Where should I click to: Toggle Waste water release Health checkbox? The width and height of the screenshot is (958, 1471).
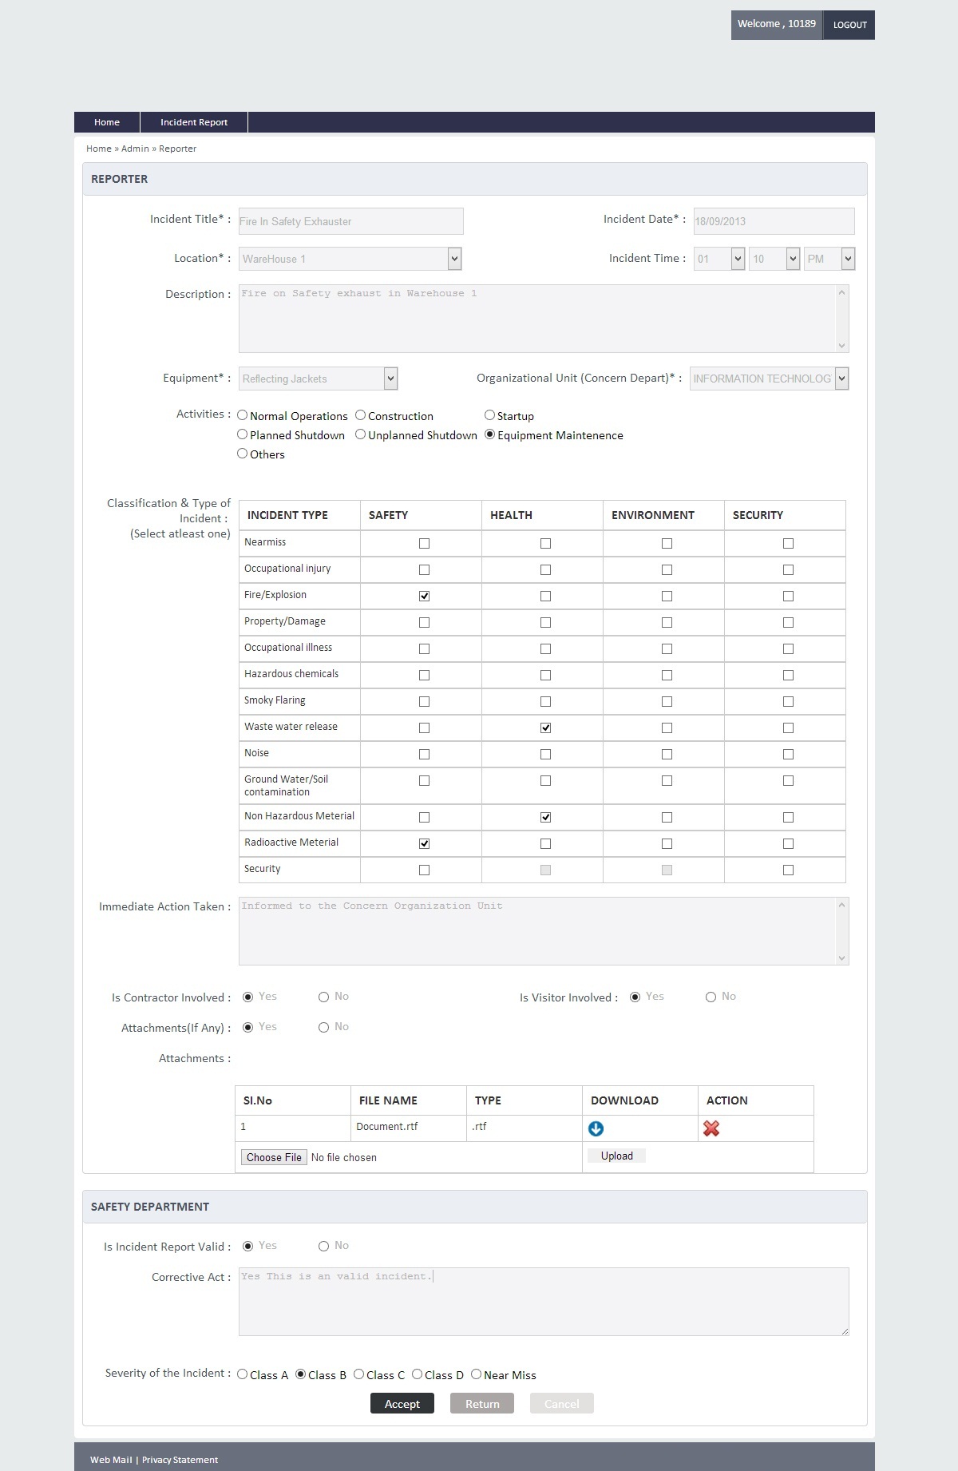coord(545,728)
